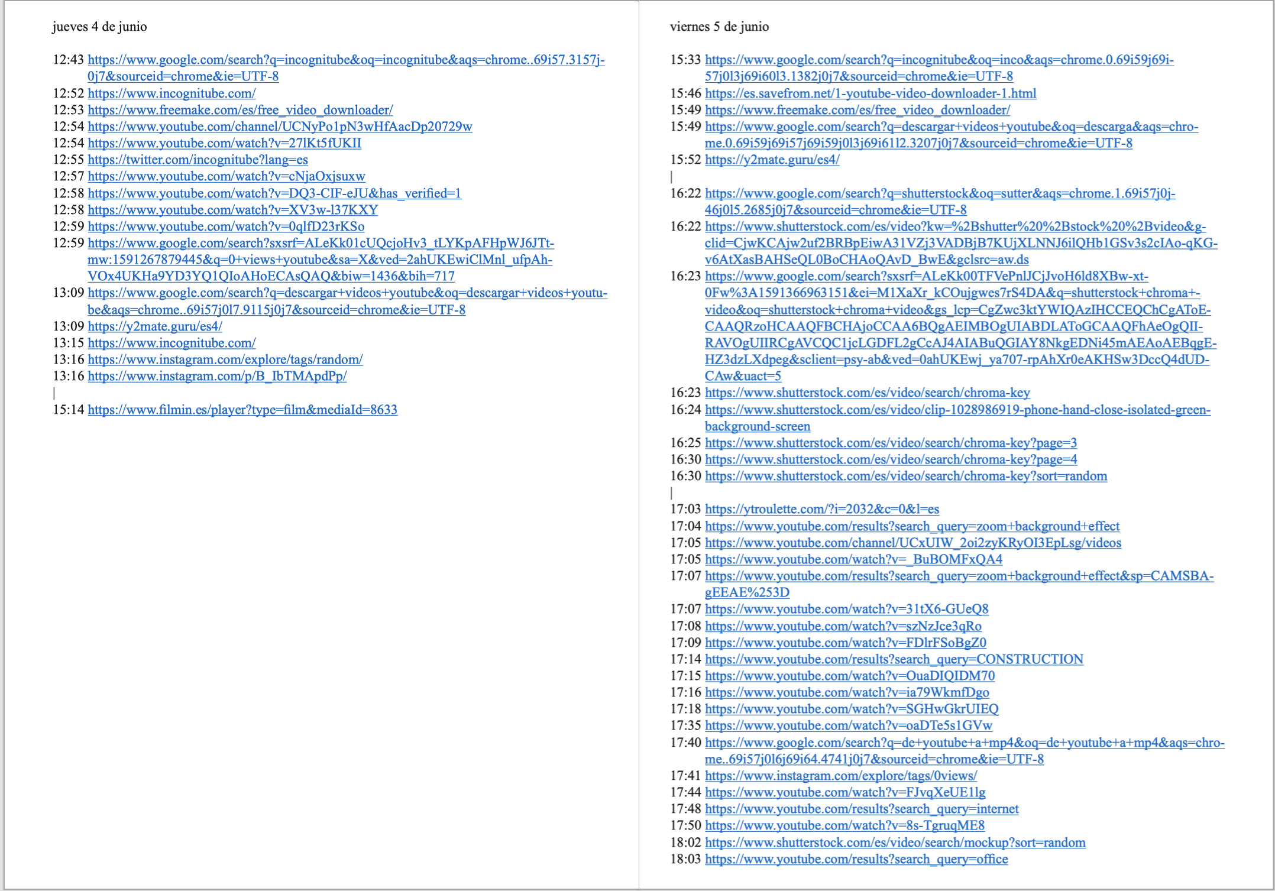Open the 12:43 Google incognitube search link

tap(346, 68)
